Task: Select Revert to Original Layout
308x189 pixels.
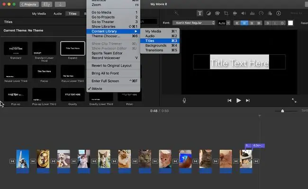Action: point(113,65)
